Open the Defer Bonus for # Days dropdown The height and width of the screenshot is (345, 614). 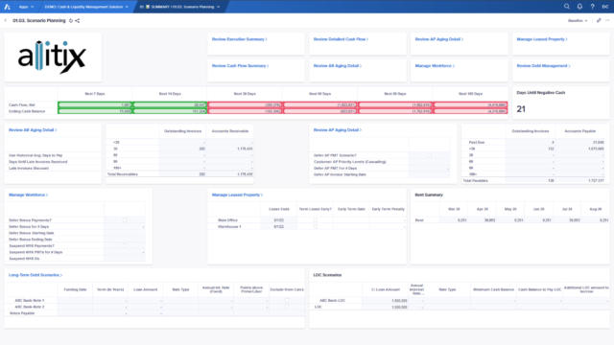click(125, 226)
